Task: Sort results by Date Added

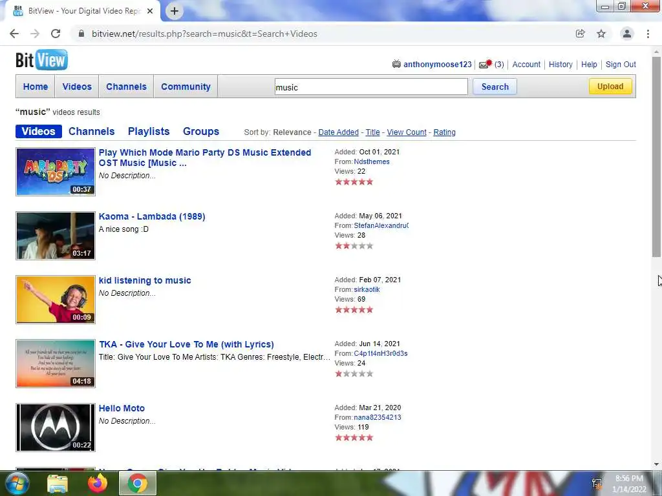Action: (x=338, y=132)
